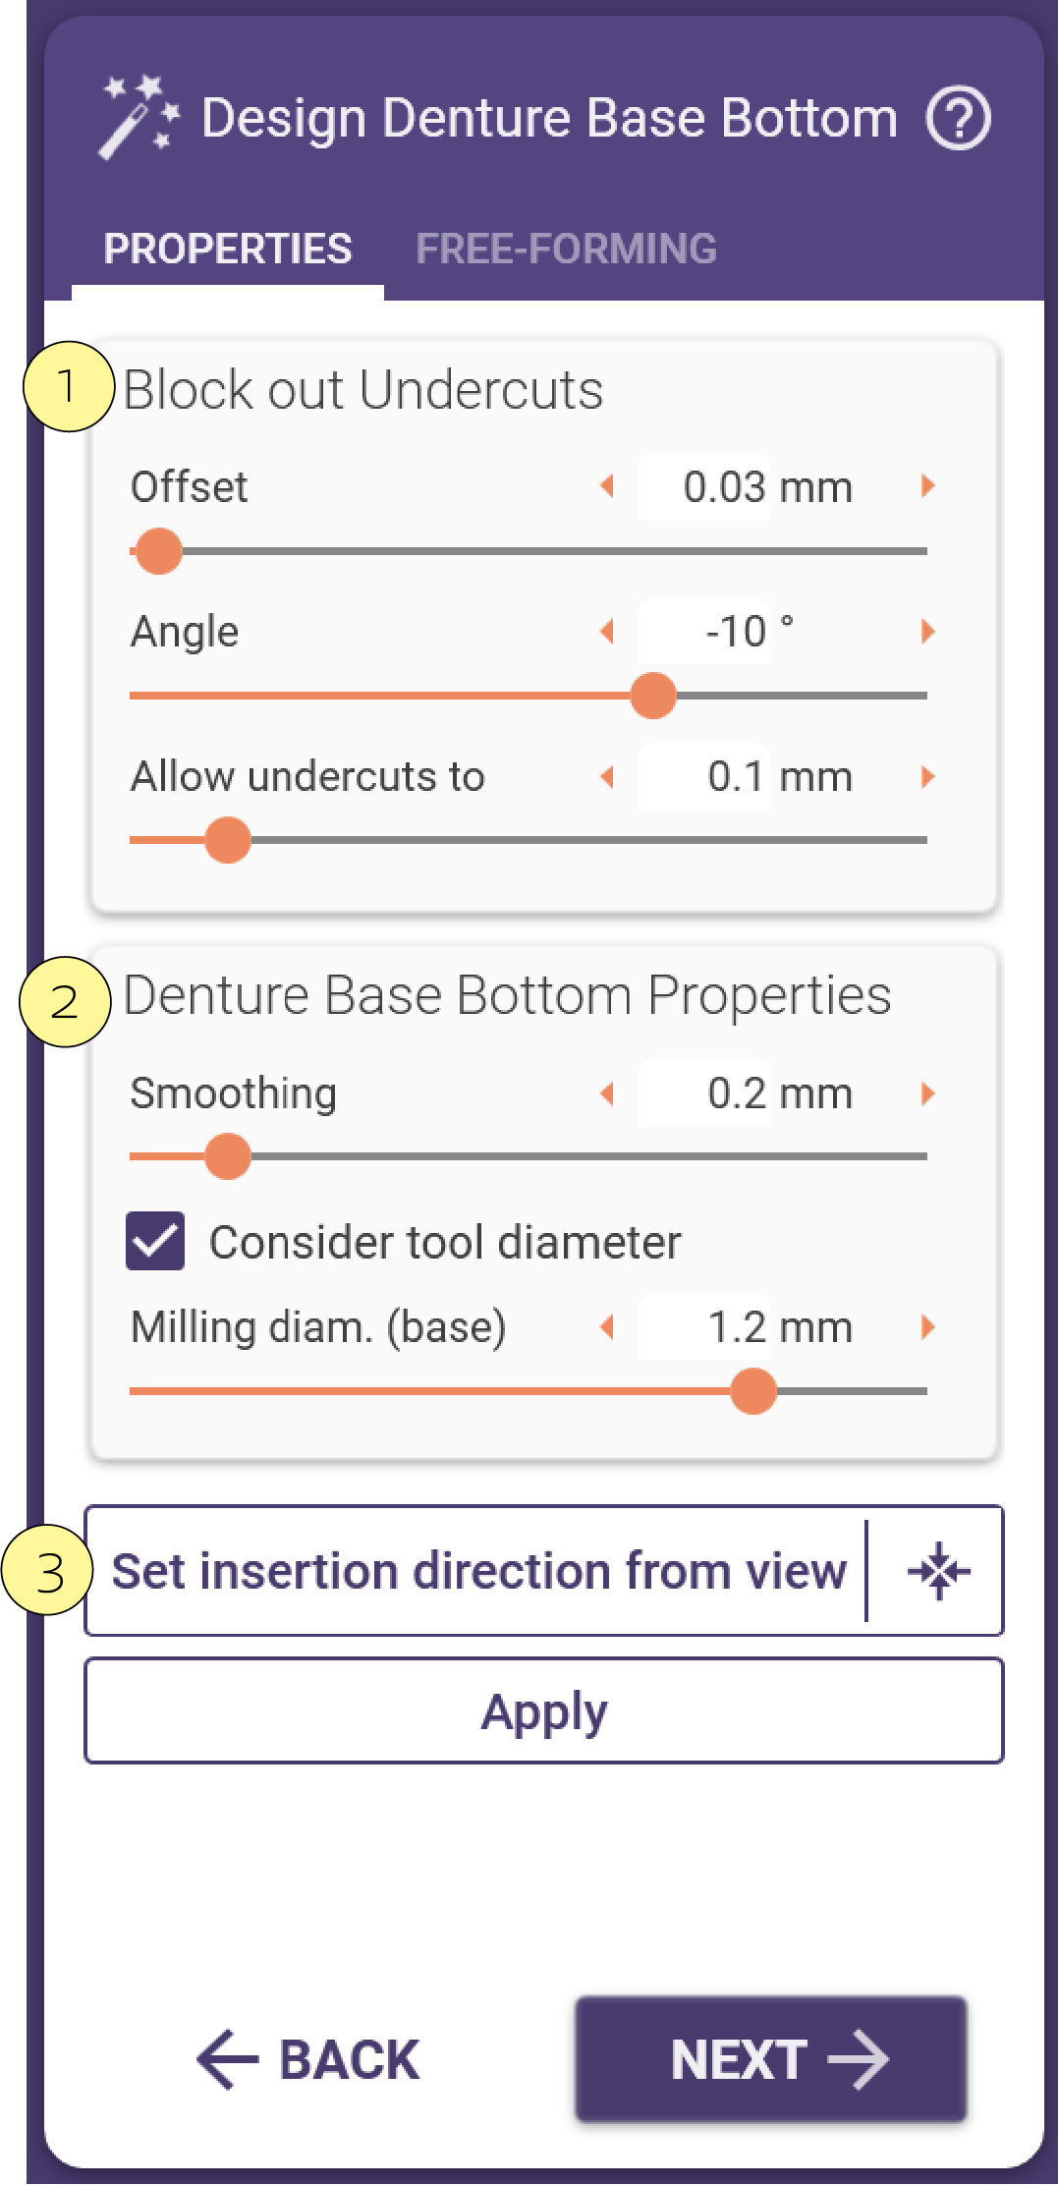Click the Apply button
Image resolution: width=1058 pixels, height=2185 pixels.
[x=544, y=1710]
